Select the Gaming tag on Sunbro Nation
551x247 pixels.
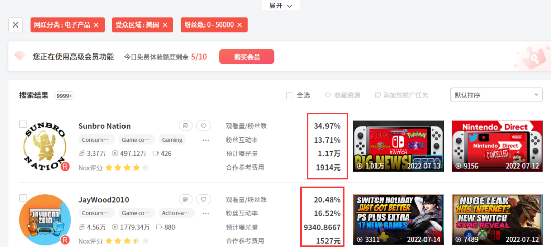(x=172, y=140)
